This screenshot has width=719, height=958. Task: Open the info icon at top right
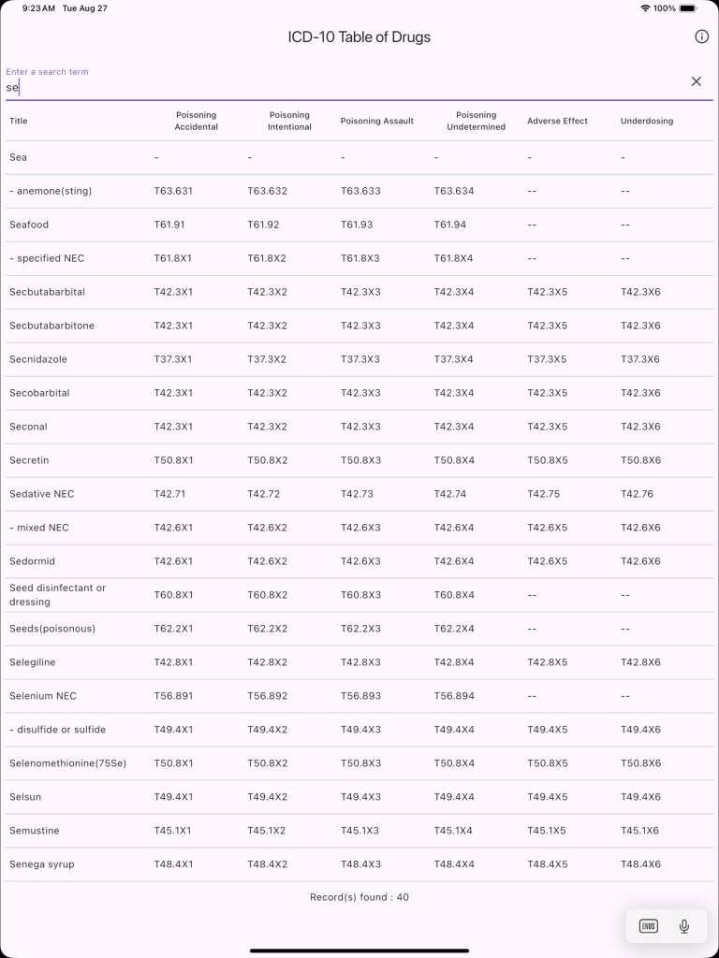701,36
